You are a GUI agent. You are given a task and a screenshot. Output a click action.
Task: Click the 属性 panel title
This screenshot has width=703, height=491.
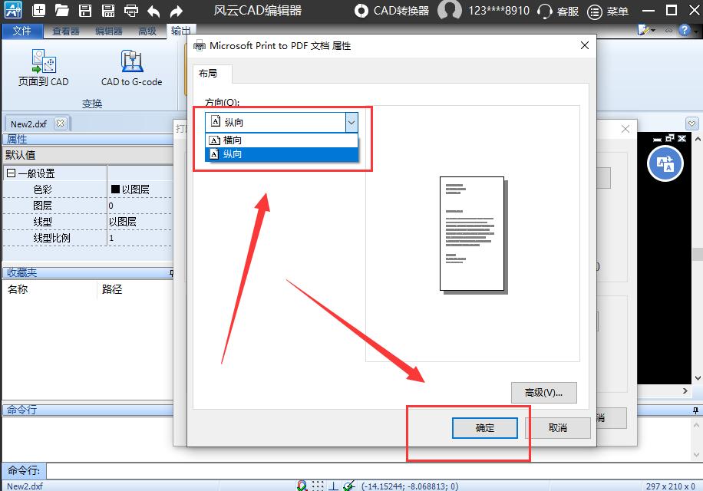[x=17, y=139]
